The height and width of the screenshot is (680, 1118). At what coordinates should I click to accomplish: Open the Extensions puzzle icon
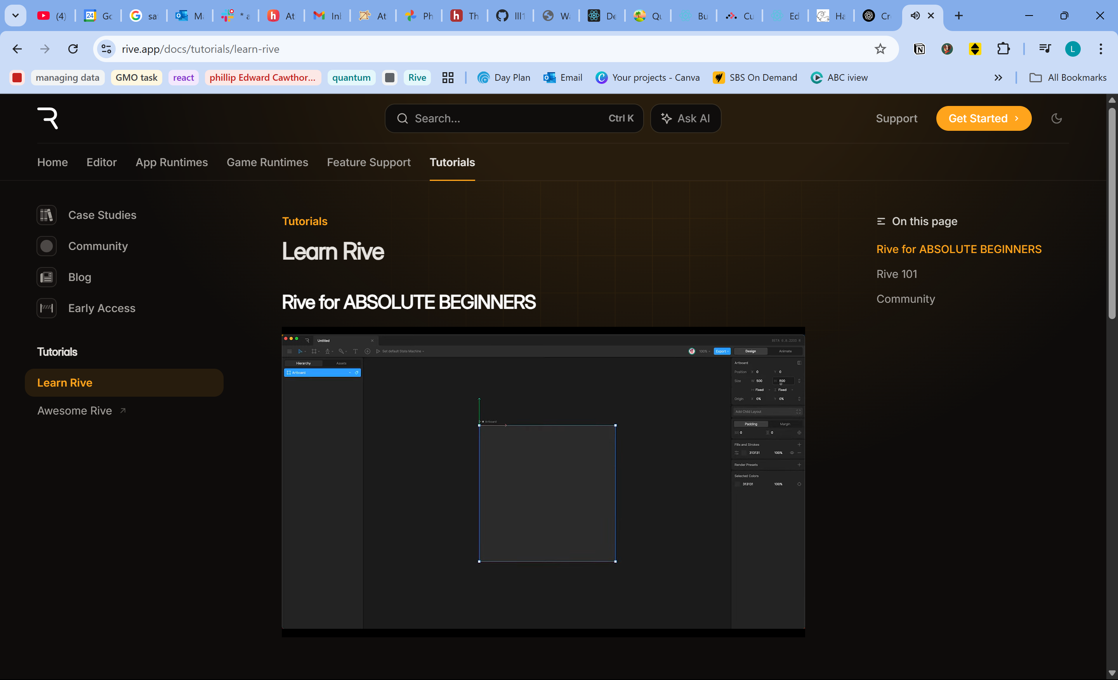1003,49
